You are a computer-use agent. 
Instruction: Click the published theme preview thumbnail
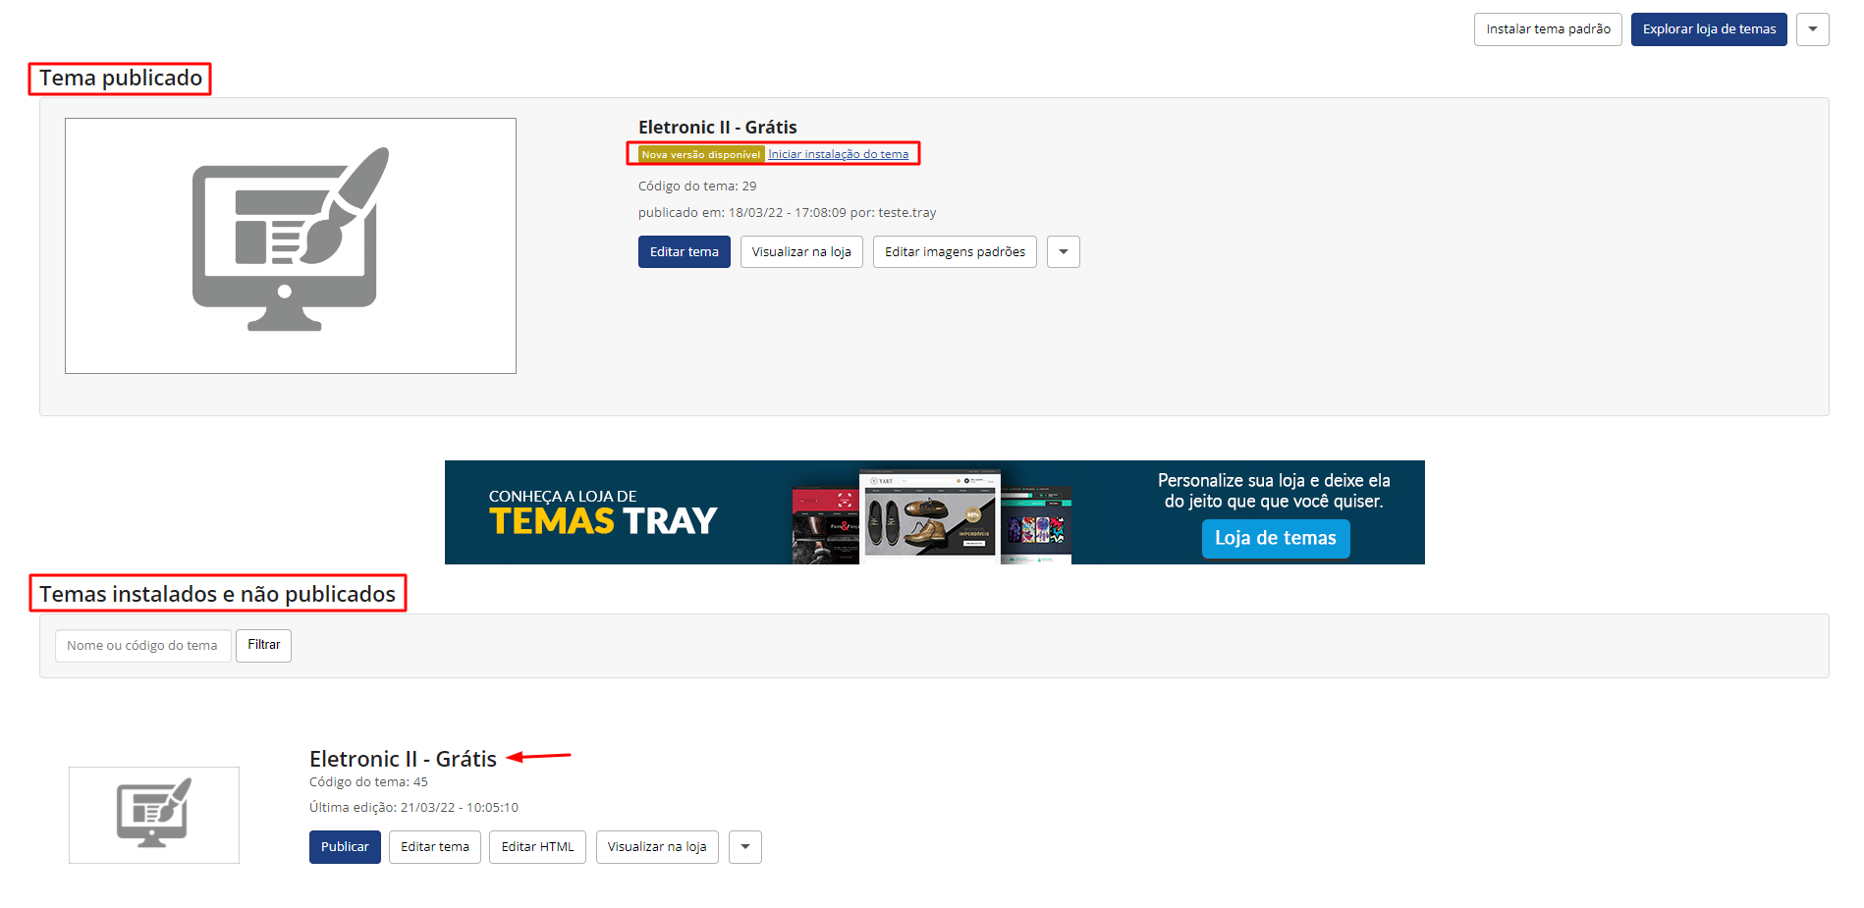pyautogui.click(x=291, y=245)
